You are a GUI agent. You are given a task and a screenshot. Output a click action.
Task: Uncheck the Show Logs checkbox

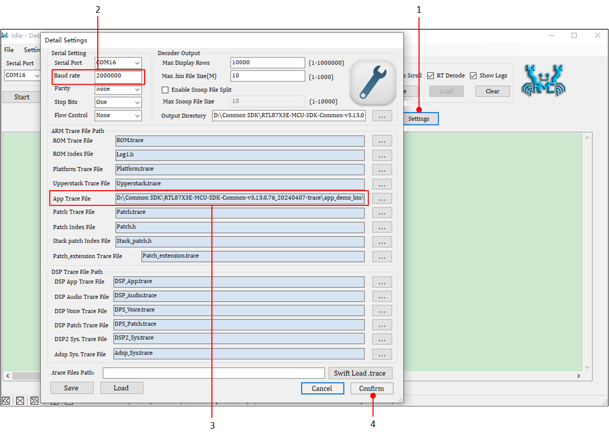pos(473,75)
